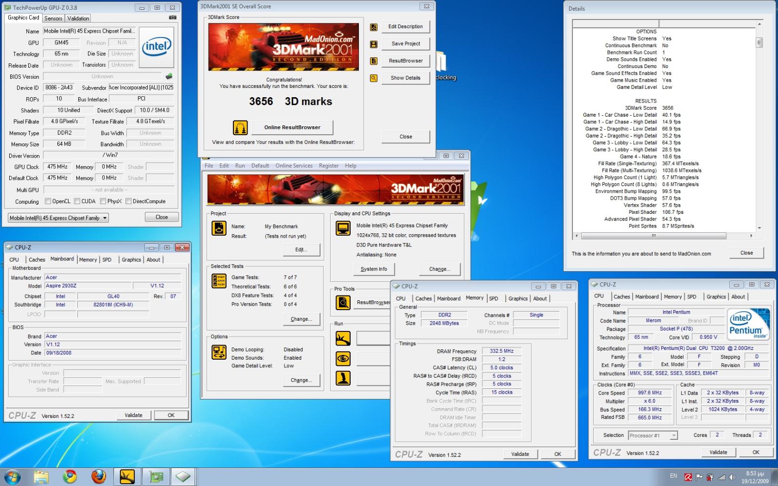Switch to the Validation tab in GPU-Z
The height and width of the screenshot is (486, 778).
click(78, 18)
